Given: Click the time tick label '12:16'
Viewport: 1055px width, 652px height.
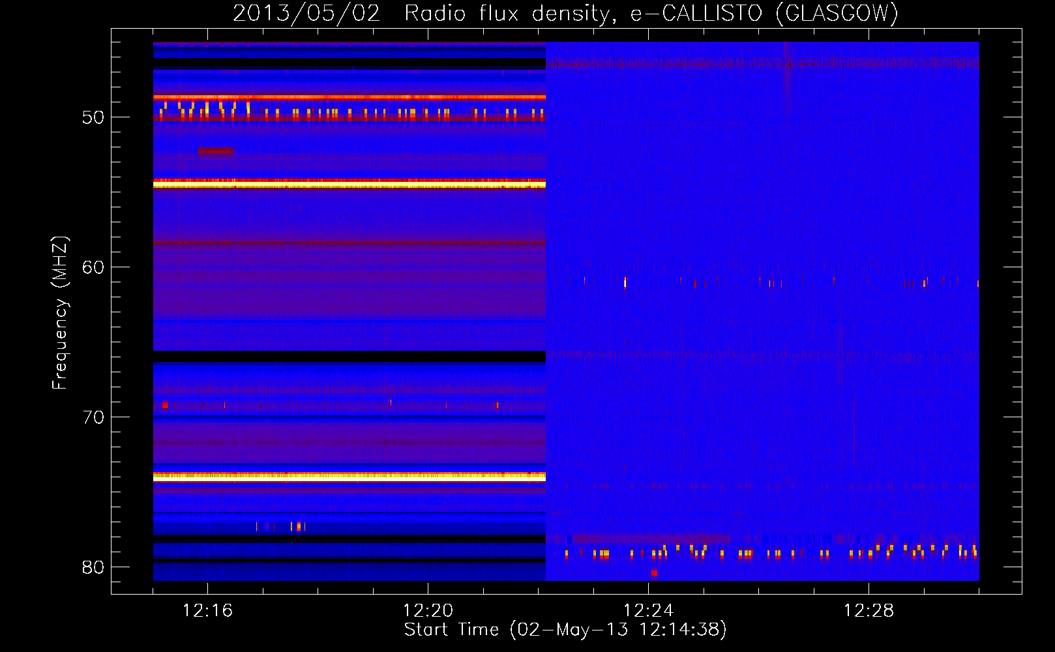Looking at the screenshot, I should coord(207,611).
